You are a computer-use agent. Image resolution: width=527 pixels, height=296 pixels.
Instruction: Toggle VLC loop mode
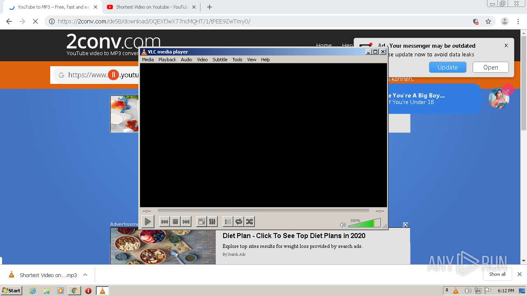tap(238, 222)
